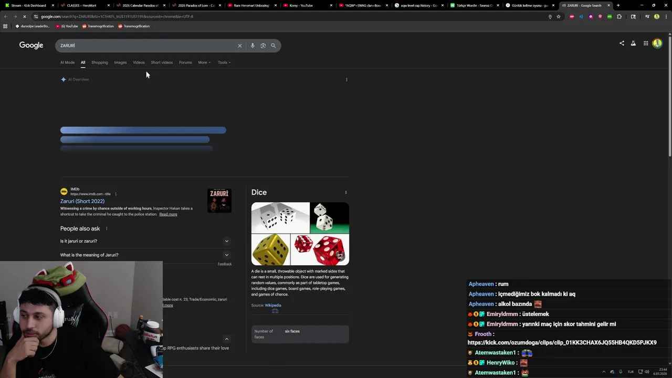Switch to Türkçe Wordle browser tab
672x378 pixels.
(474, 5)
